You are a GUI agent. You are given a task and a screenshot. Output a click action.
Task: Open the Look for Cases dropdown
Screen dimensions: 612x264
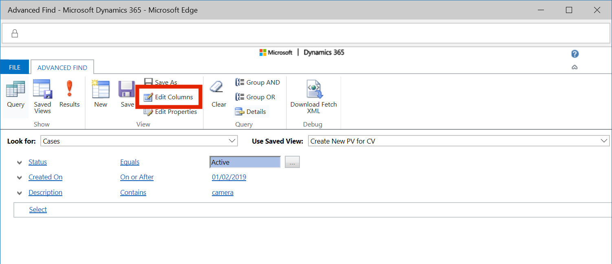[x=139, y=141]
